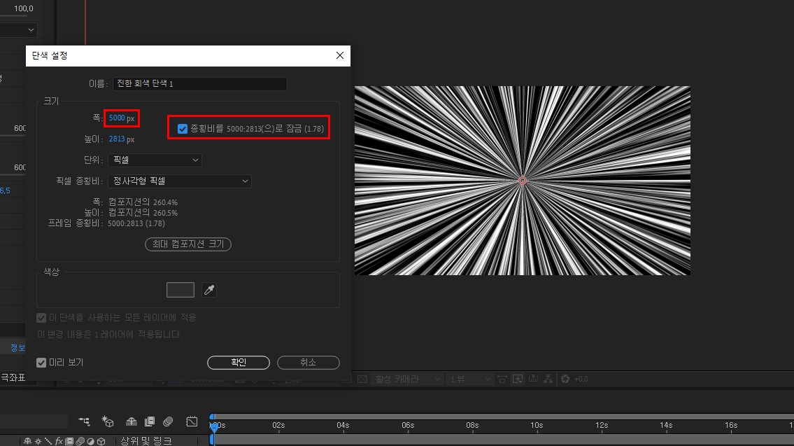Open the 단위 units dropdown showing 픽셀
Screen dimensions: 794x446
click(155, 160)
